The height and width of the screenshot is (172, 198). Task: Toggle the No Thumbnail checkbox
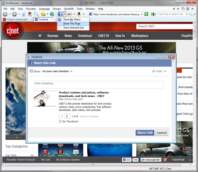coord(60,121)
